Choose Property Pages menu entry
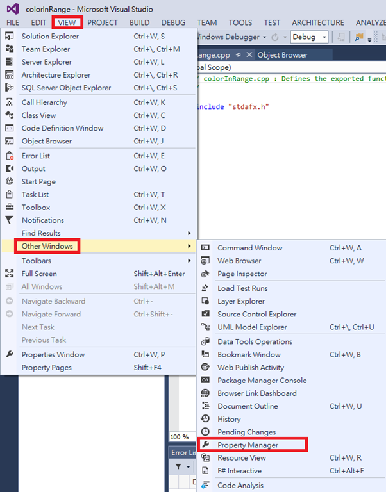This screenshot has height=492, width=386. tap(99, 368)
